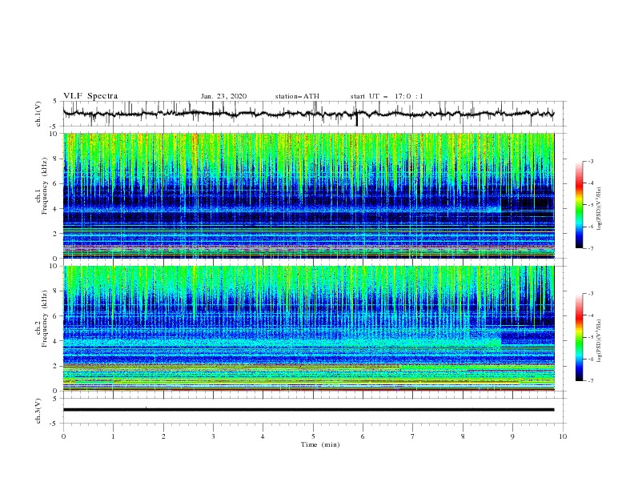The image size is (634, 490).
Task: Click the log(PSD) label of ch.1 colorbar
Action: [599, 209]
